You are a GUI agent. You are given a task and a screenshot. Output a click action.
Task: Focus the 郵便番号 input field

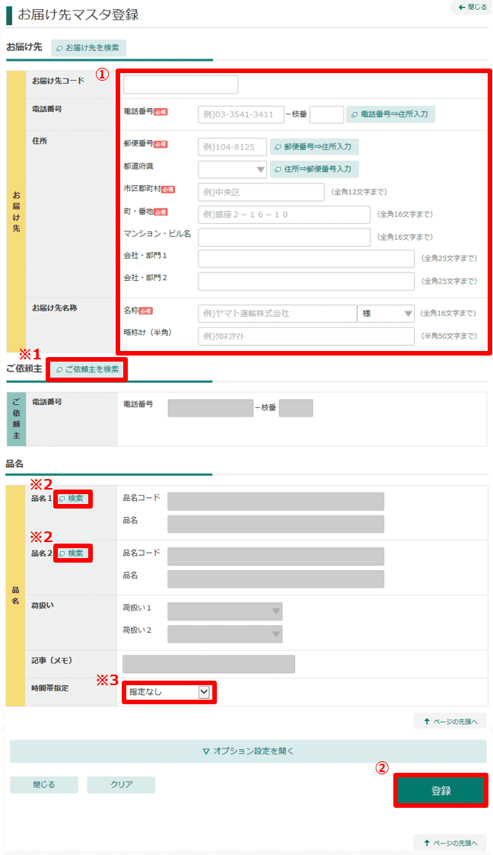click(232, 147)
